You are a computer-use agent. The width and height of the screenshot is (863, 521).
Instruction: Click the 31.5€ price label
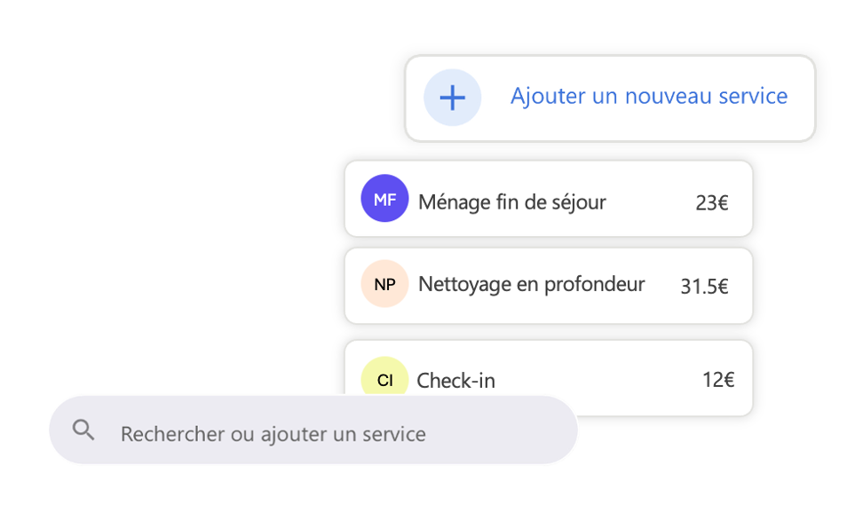pyautogui.click(x=708, y=286)
